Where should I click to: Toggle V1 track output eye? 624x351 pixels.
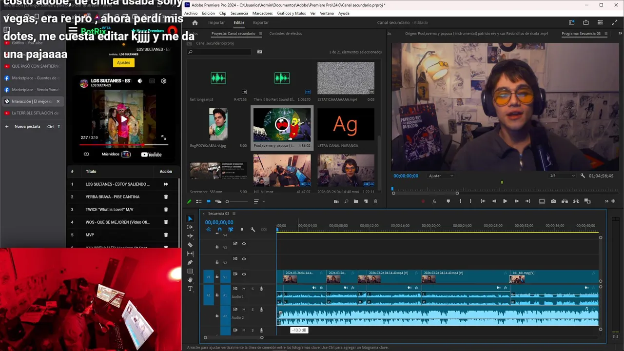click(244, 274)
